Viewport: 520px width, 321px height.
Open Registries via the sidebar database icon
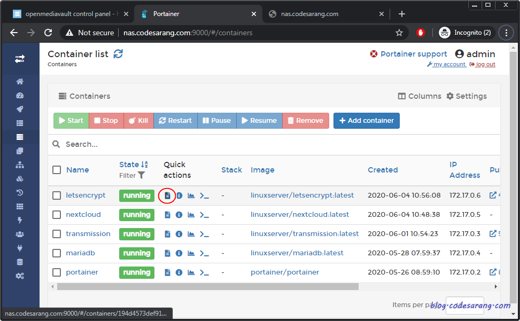pos(20,262)
